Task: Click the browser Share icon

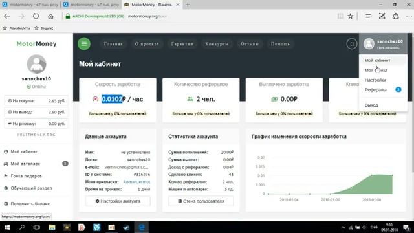Action: tap(395, 16)
